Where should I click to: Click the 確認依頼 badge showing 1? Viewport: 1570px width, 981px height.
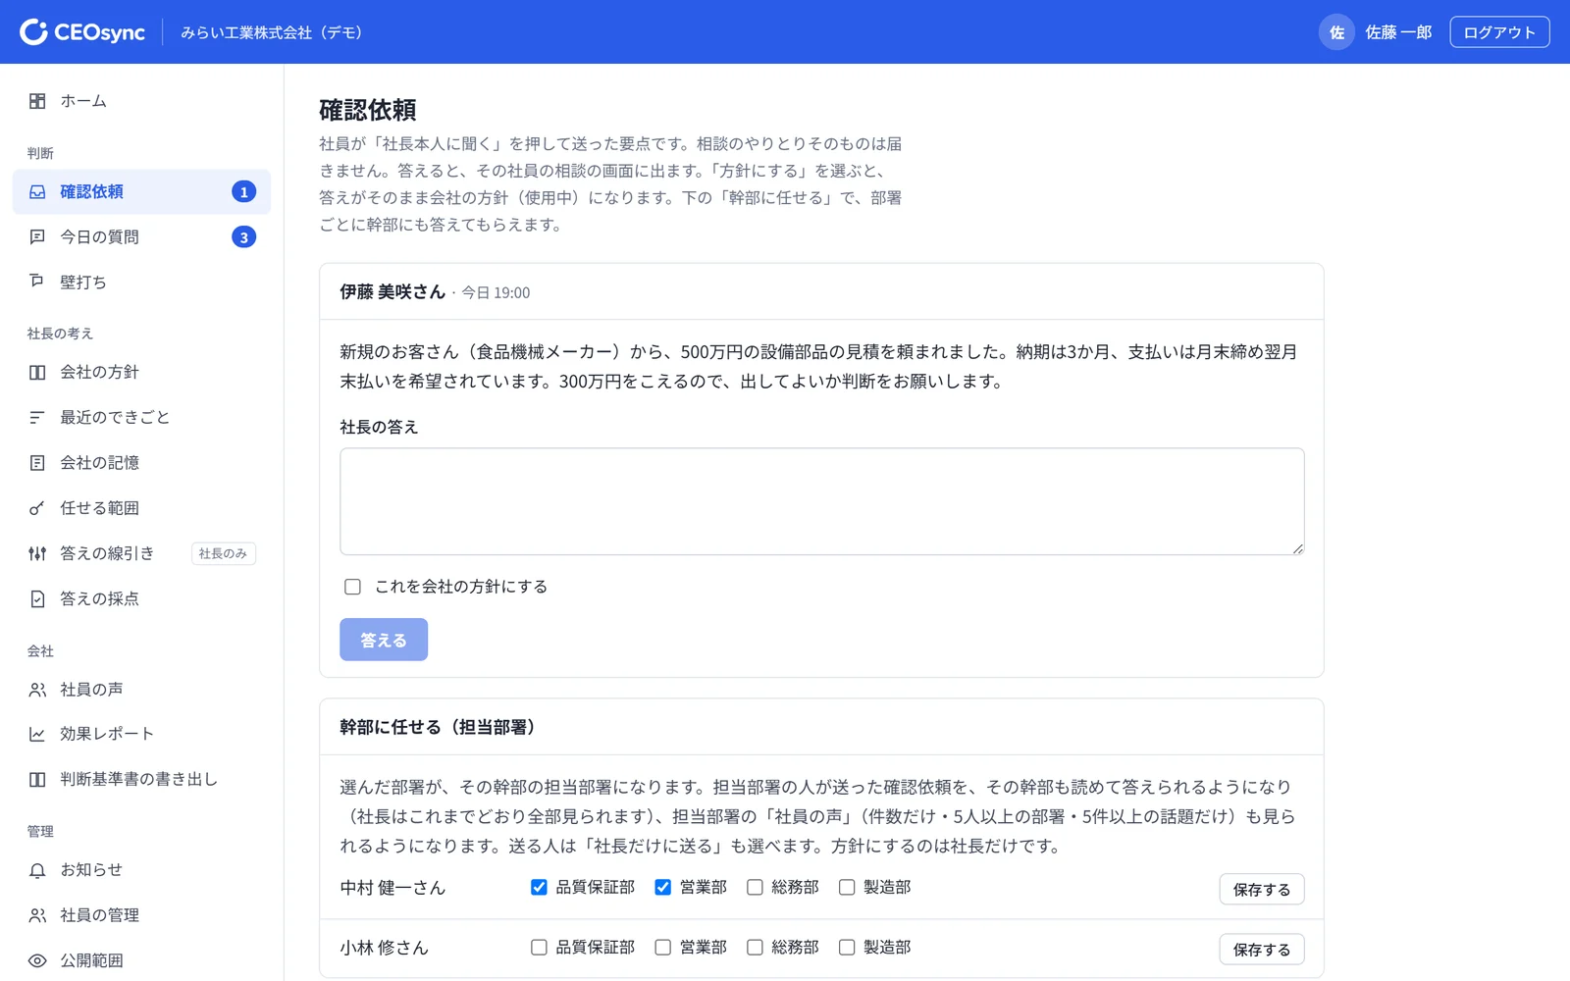pos(244,192)
